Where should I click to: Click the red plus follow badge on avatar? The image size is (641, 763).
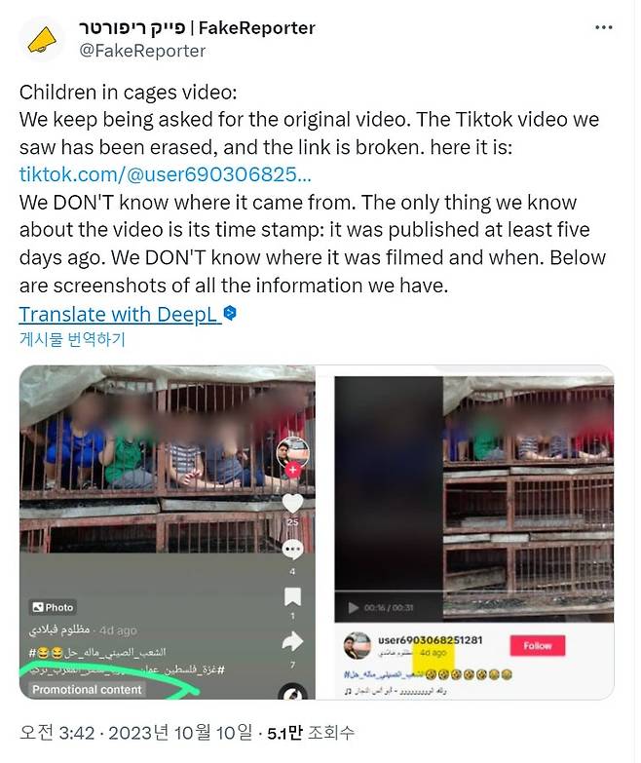pos(293,470)
